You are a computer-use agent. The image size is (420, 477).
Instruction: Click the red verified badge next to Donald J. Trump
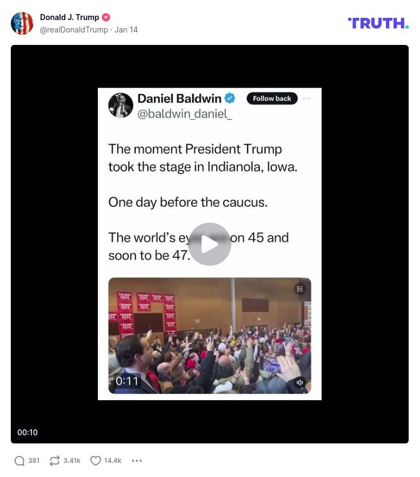(x=106, y=17)
